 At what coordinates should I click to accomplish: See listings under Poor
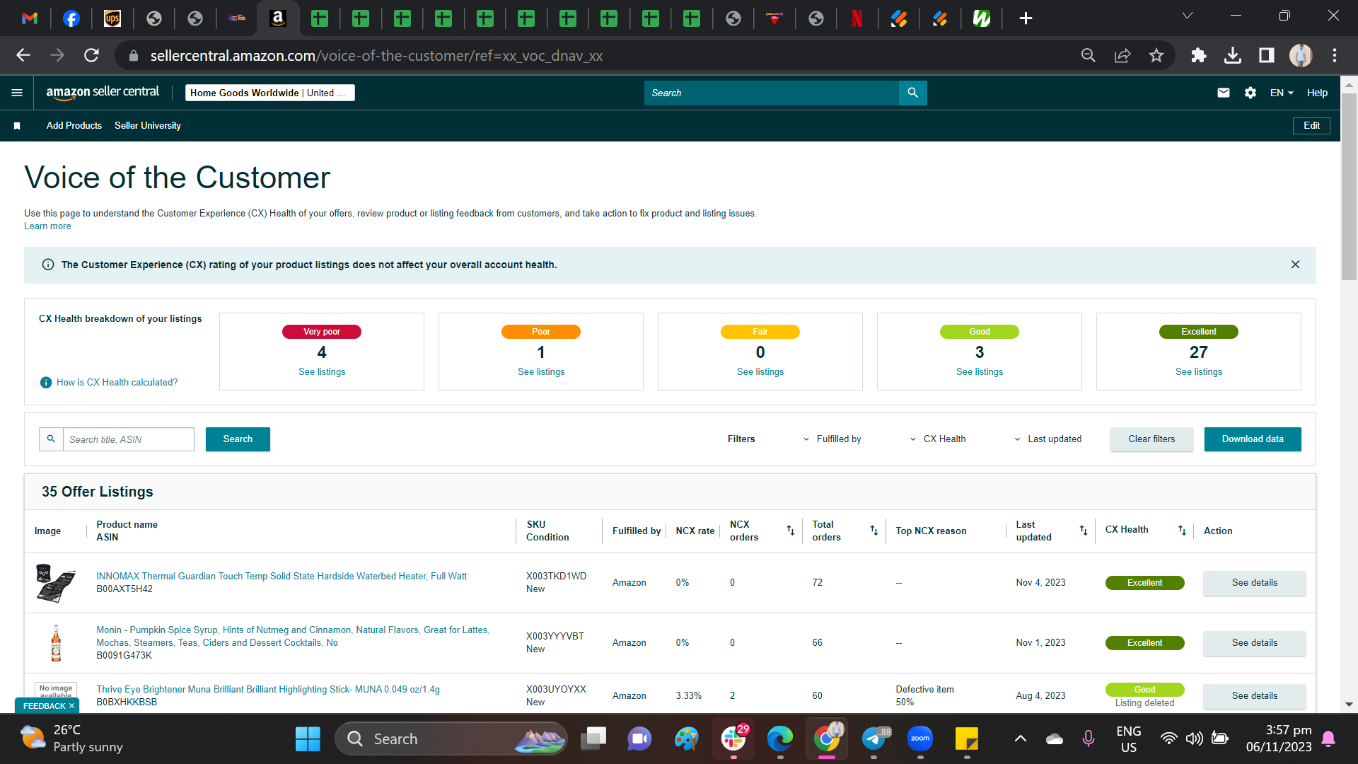541,372
